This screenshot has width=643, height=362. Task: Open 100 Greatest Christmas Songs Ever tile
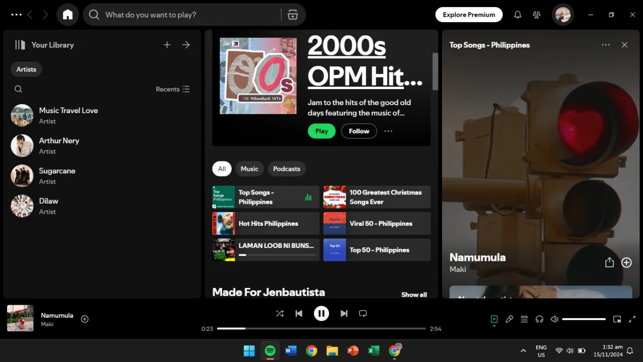coord(377,197)
